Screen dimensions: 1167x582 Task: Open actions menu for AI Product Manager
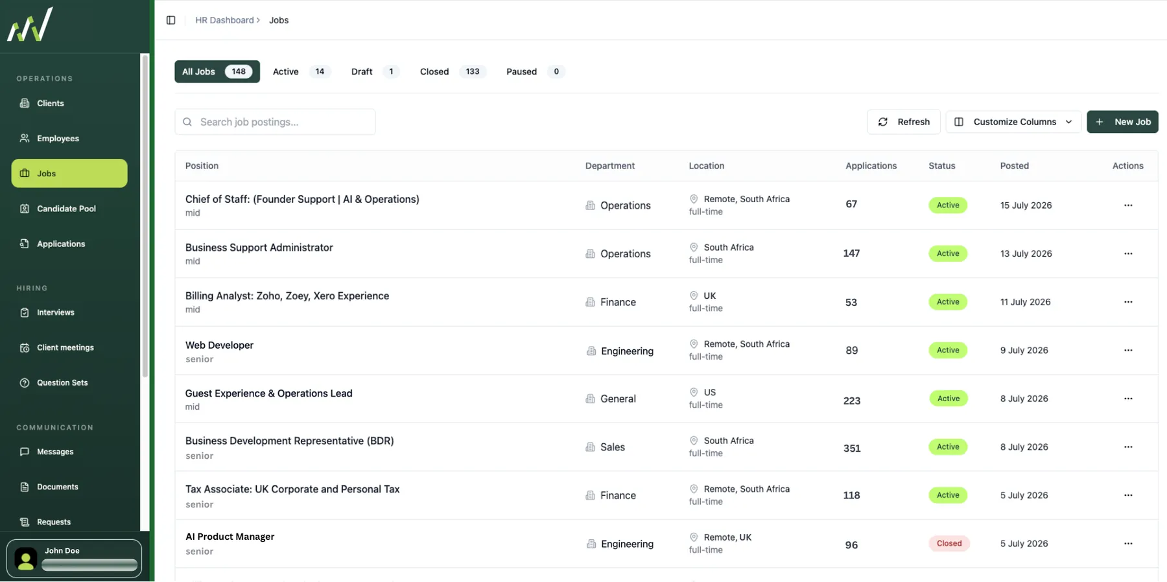click(x=1128, y=544)
